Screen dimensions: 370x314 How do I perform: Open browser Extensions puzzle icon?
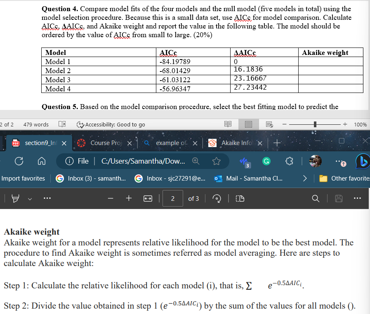[289, 161]
